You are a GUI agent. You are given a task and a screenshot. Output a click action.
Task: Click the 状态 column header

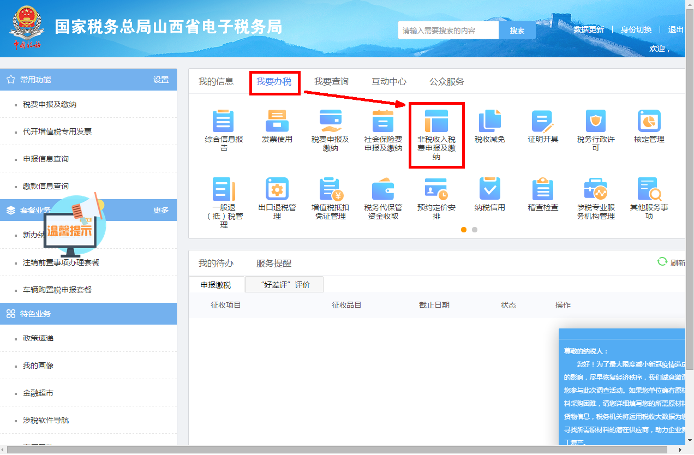tap(508, 305)
